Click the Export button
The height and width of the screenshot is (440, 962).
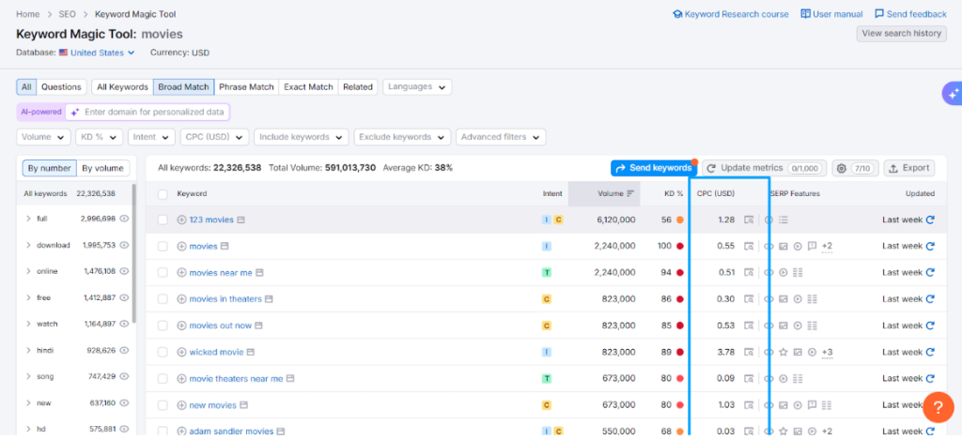(909, 168)
